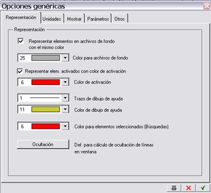Expand the Color de activación dropdown
Viewport: 211px width, 193px height.
65,82
